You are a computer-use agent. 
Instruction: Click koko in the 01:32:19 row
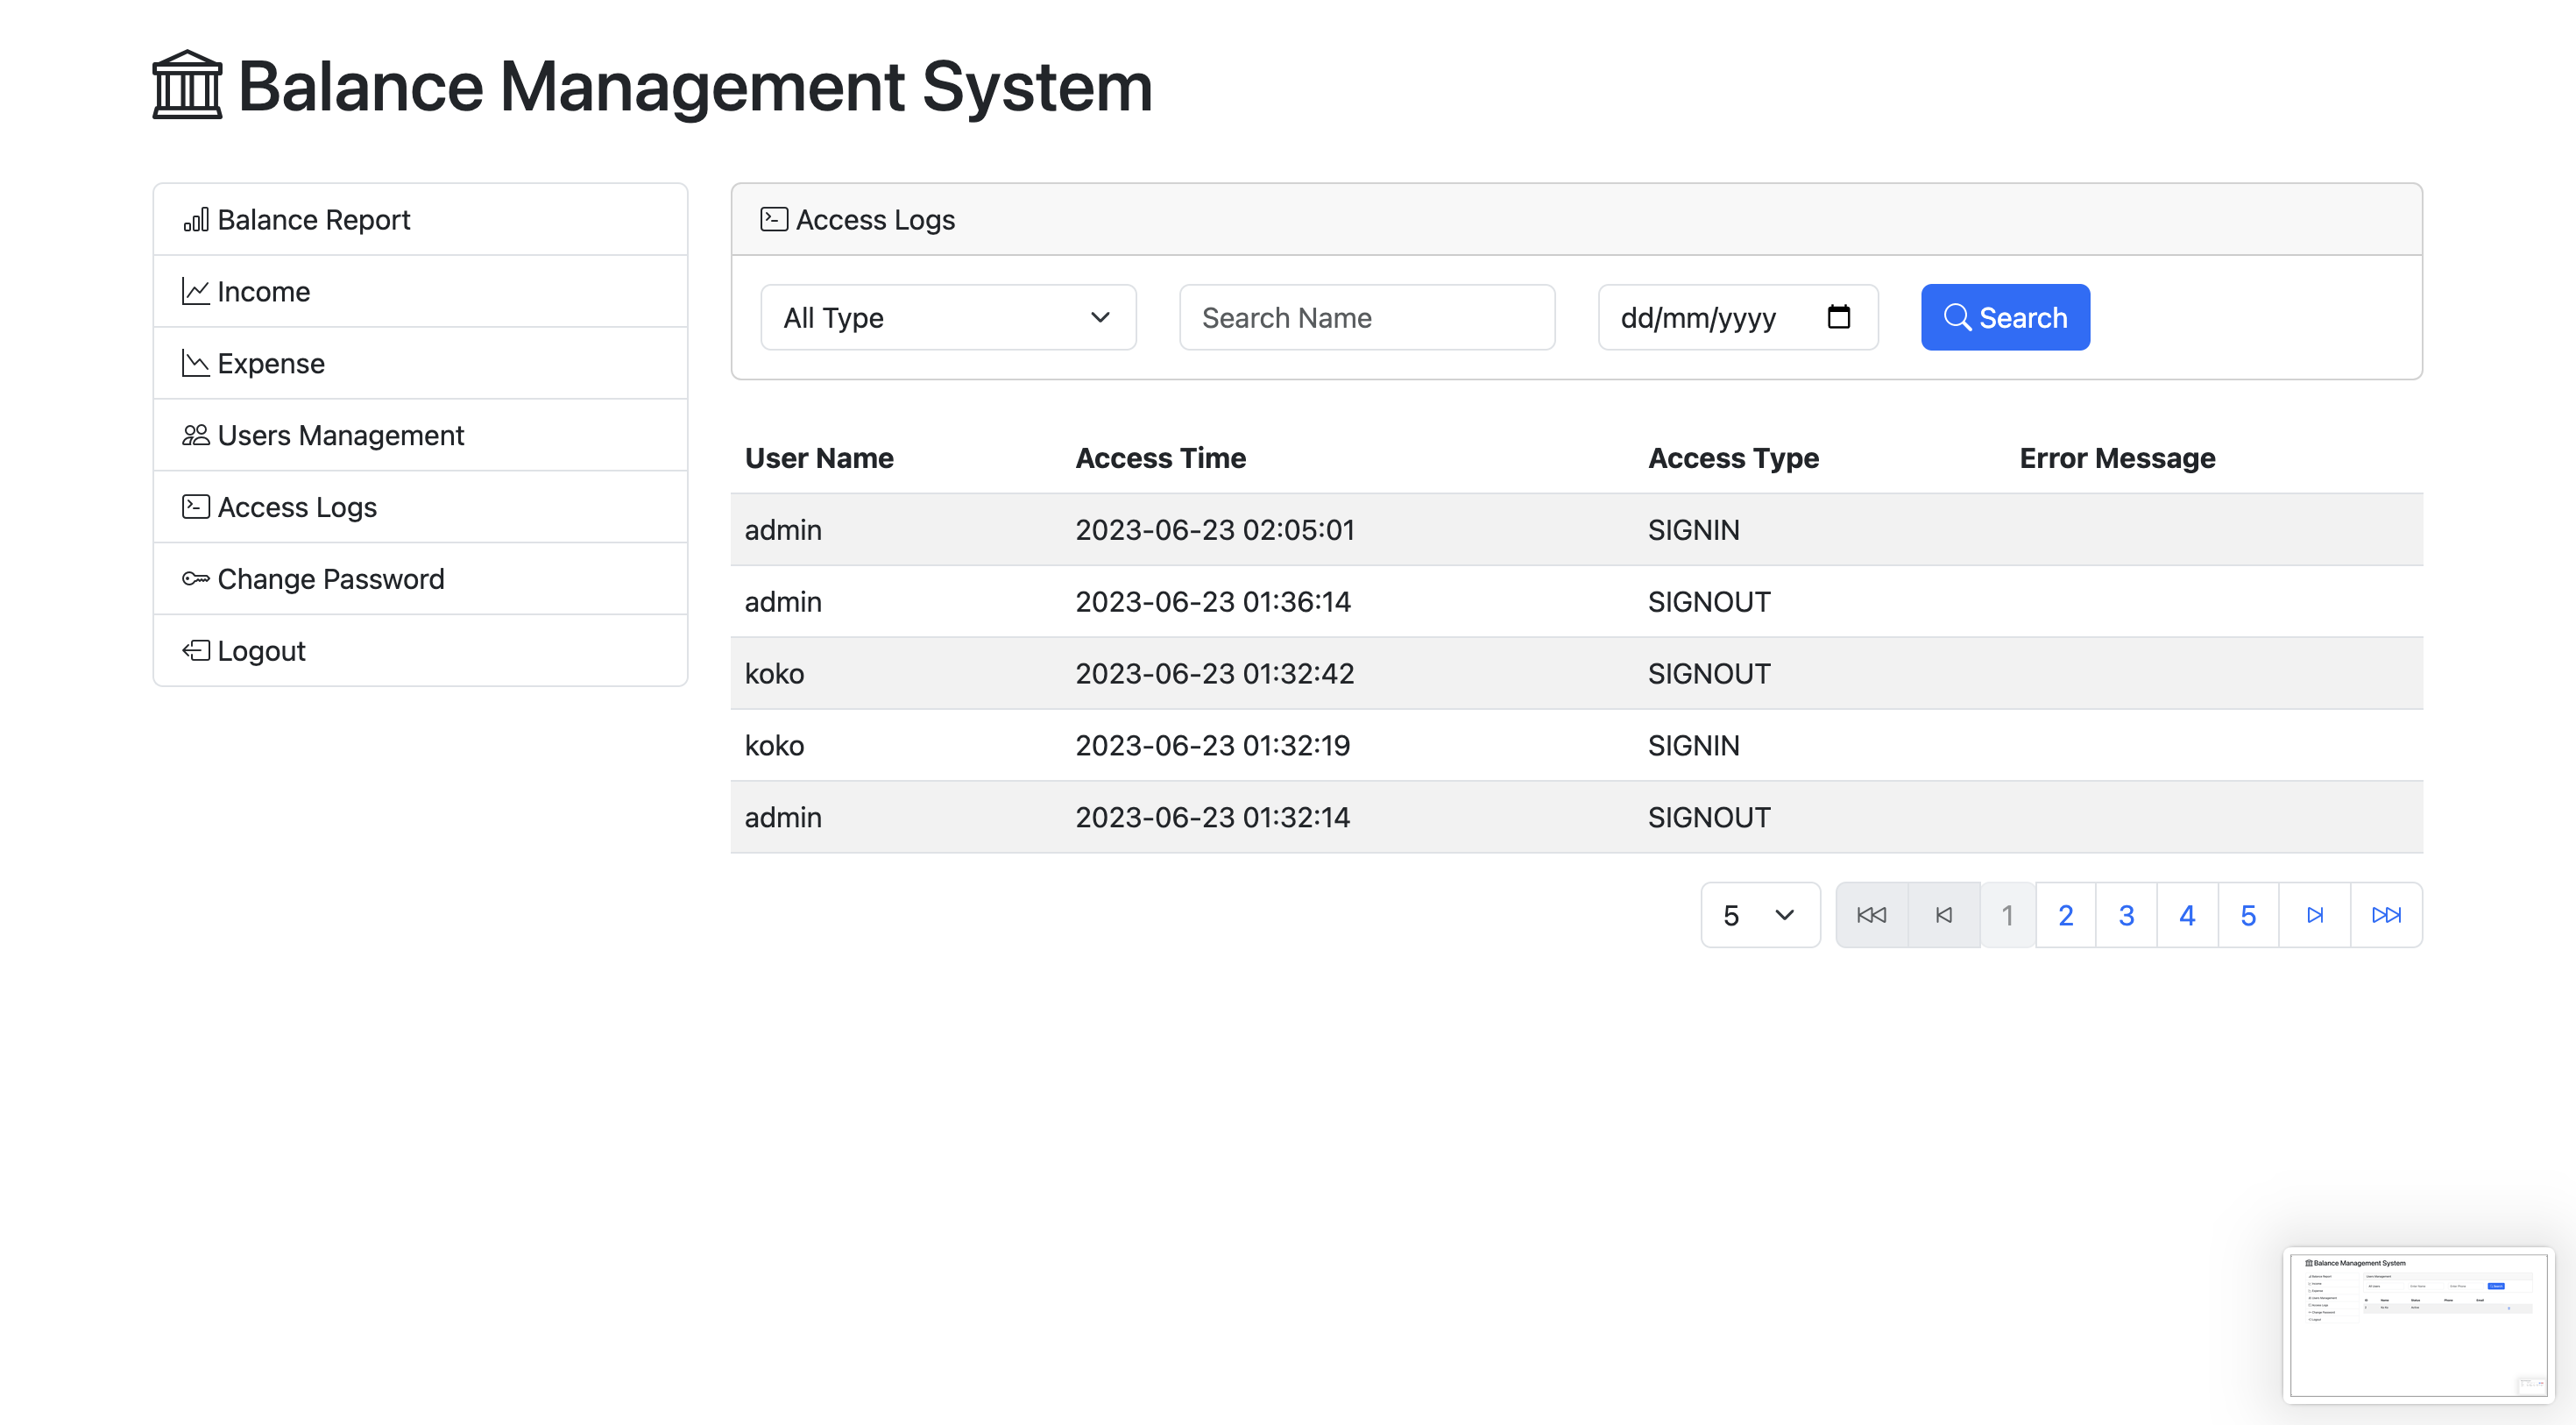coord(774,746)
